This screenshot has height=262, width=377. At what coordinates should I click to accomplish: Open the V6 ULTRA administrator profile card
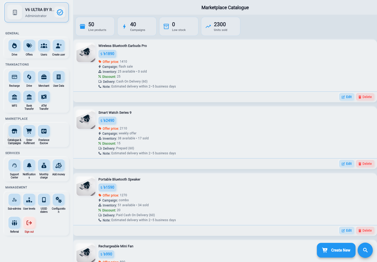click(x=36, y=12)
